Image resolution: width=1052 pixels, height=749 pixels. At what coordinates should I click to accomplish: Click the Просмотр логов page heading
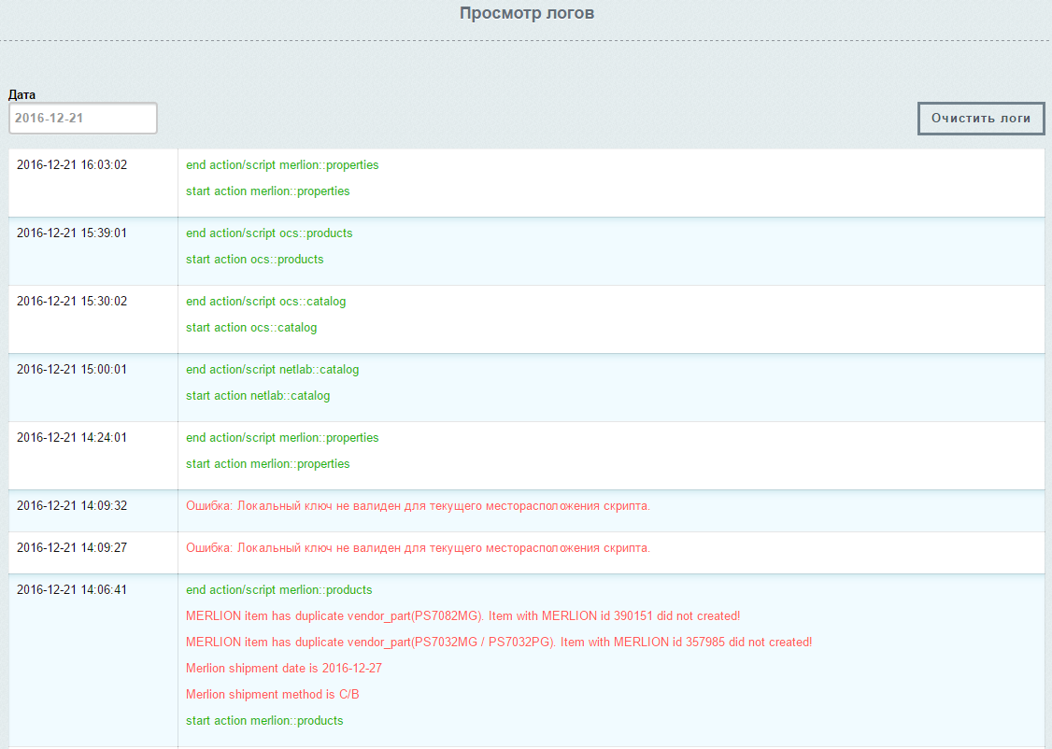(x=526, y=13)
